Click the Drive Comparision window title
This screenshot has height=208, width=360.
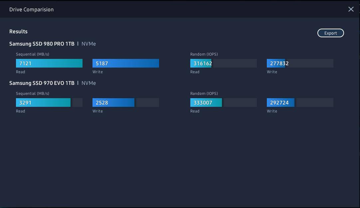click(31, 10)
